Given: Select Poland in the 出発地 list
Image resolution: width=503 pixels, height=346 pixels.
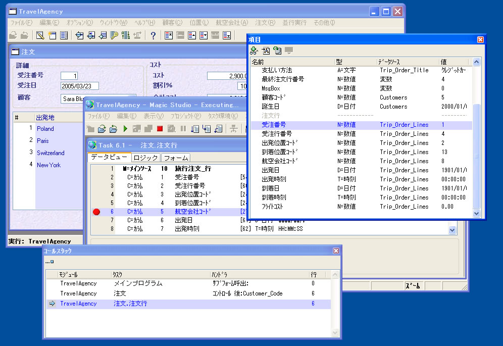Looking at the screenshot, I should [x=45, y=129].
